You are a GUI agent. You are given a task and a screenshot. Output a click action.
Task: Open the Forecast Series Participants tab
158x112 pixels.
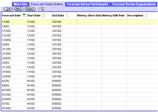point(88,4)
